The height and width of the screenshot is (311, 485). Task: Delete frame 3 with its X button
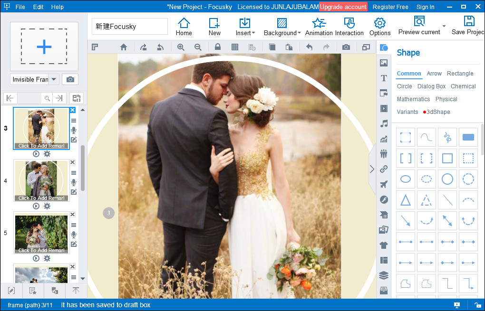(73, 110)
